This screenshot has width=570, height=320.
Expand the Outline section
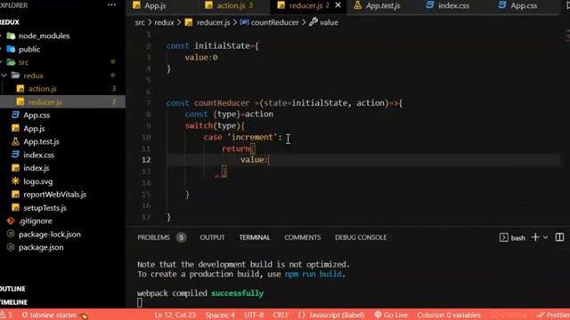point(12,289)
